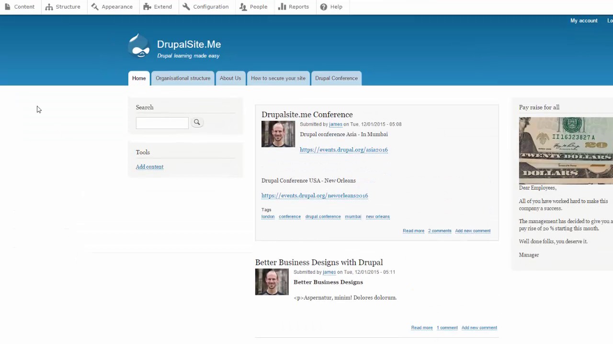
Task: Click the drupal conference tag
Action: pos(323,216)
